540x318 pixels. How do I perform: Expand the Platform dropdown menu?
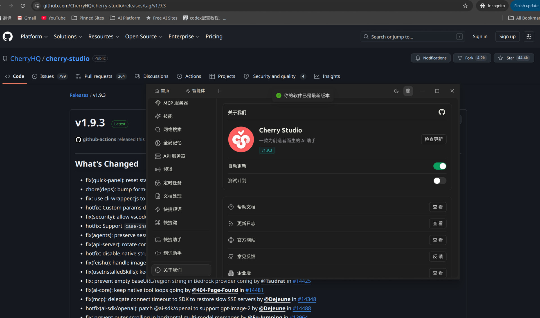34,37
